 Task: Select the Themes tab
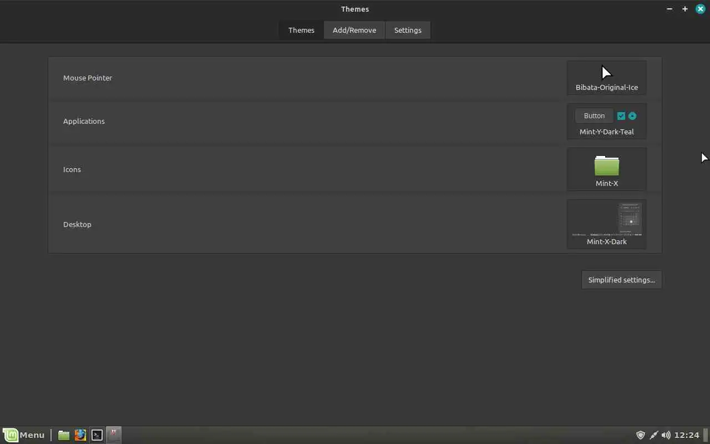coord(301,30)
